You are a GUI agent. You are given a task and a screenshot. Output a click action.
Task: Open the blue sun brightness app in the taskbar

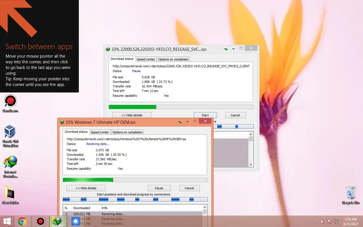pos(75,221)
